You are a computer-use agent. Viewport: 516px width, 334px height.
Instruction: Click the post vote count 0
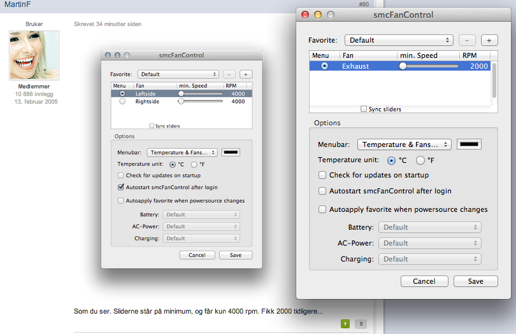(x=361, y=324)
